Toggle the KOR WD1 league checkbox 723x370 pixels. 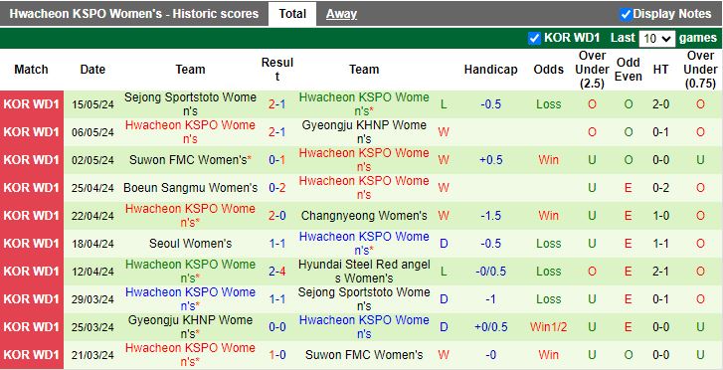click(534, 38)
